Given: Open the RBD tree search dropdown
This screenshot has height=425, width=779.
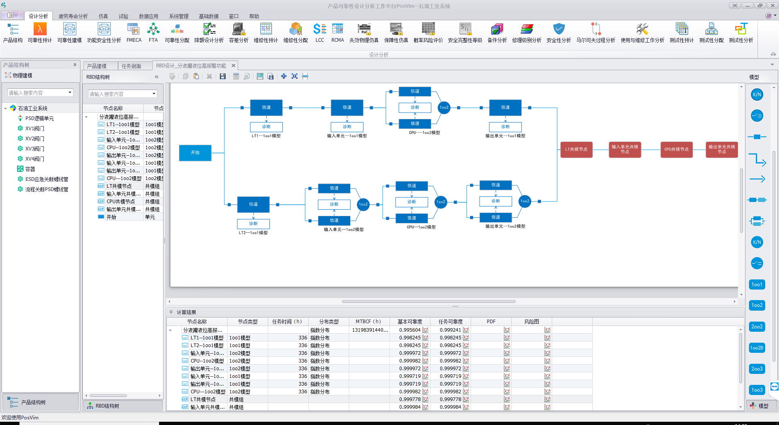Looking at the screenshot, I should pos(154,94).
